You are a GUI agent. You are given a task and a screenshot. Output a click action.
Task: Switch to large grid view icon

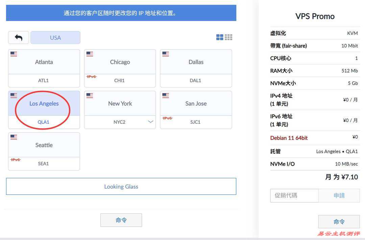coord(220,37)
